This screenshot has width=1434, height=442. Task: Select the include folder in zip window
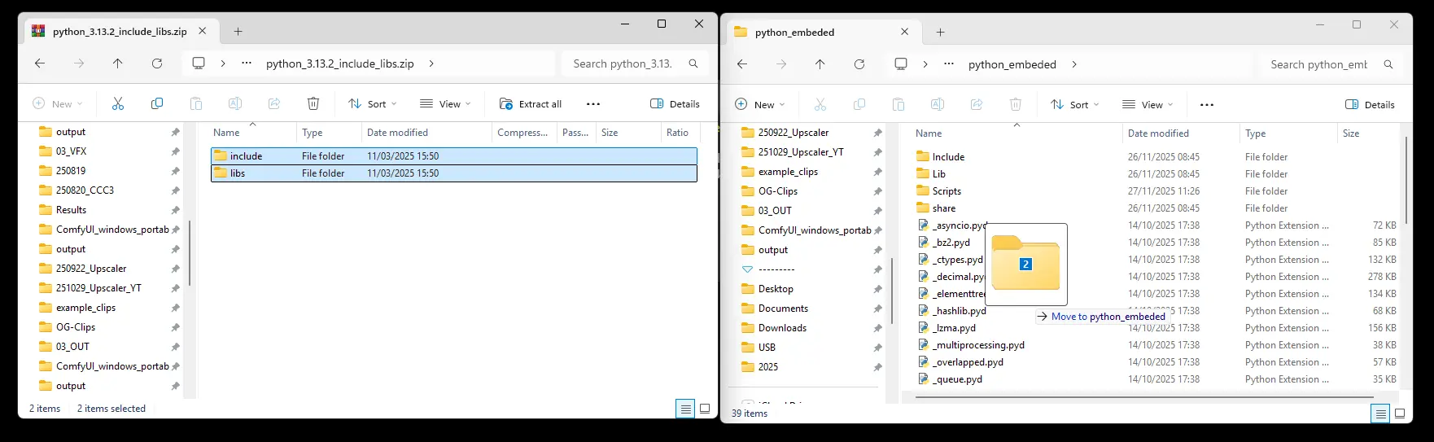tap(454, 156)
